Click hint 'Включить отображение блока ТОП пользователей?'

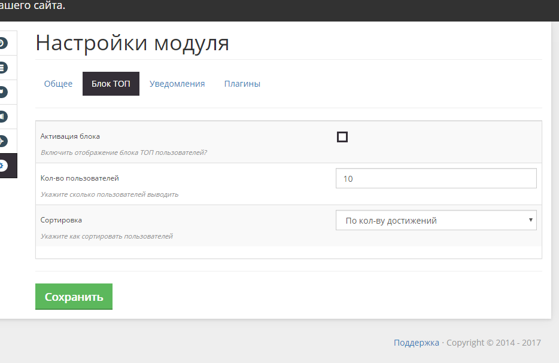124,152
